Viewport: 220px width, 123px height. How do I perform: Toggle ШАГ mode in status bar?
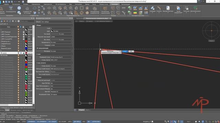pos(18,122)
